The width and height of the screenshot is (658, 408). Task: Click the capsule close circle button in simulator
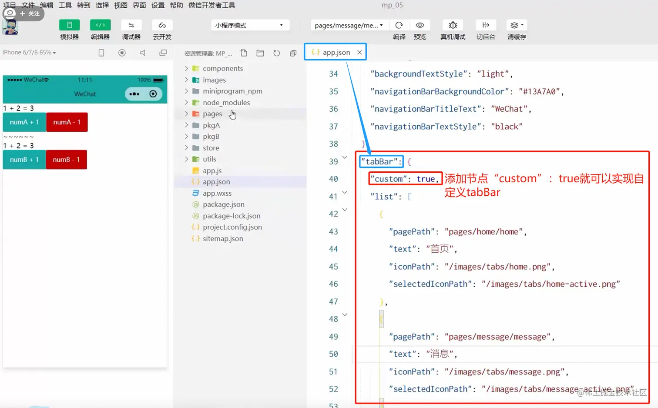[153, 94]
